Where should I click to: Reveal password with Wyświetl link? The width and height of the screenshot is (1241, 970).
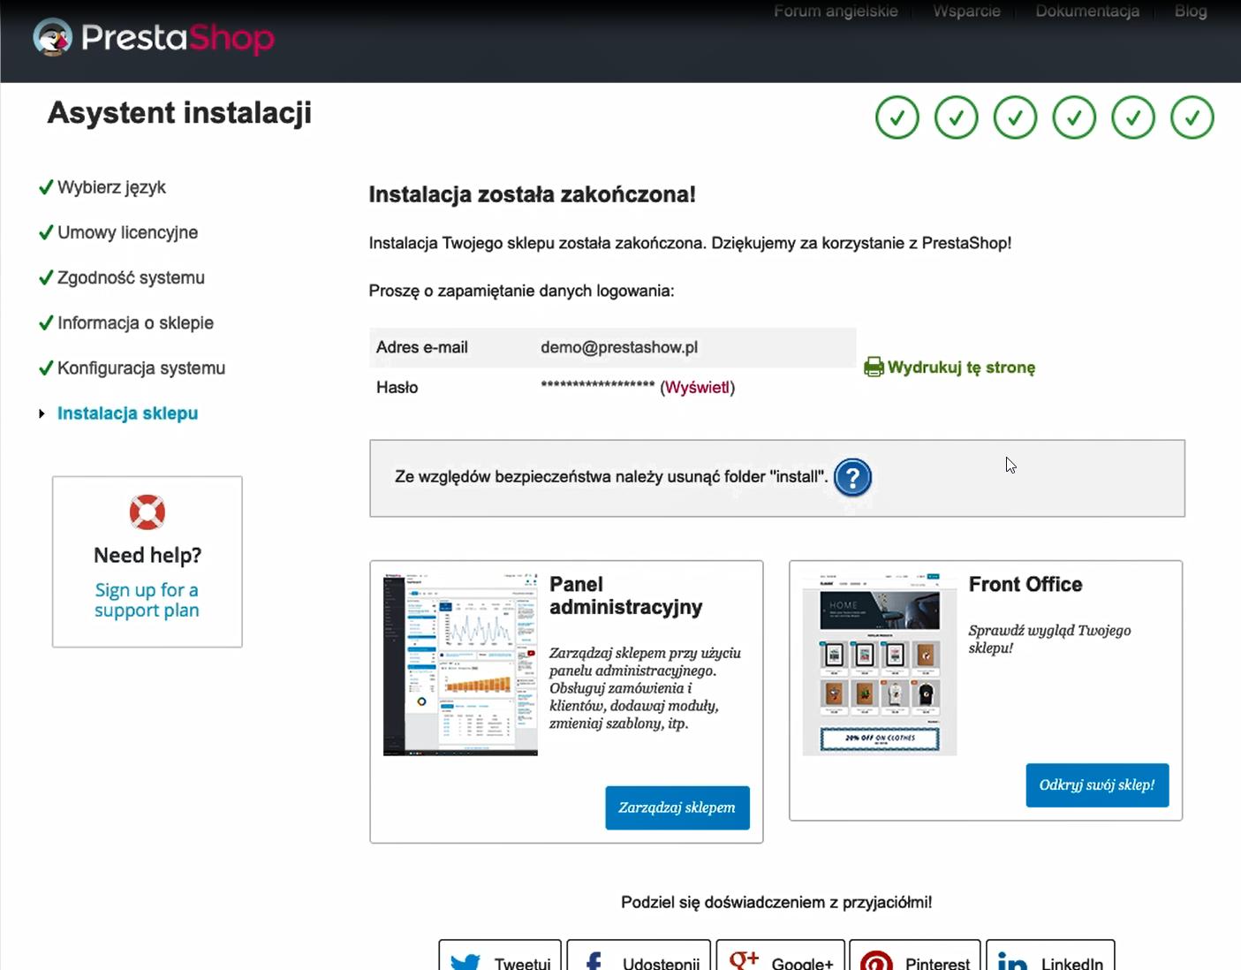tap(697, 388)
